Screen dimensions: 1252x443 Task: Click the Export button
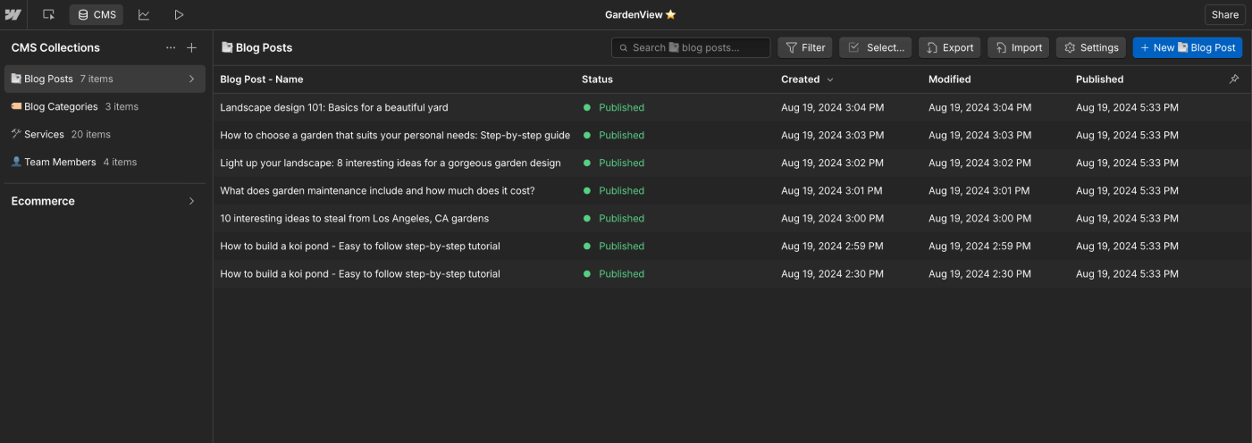[949, 47]
